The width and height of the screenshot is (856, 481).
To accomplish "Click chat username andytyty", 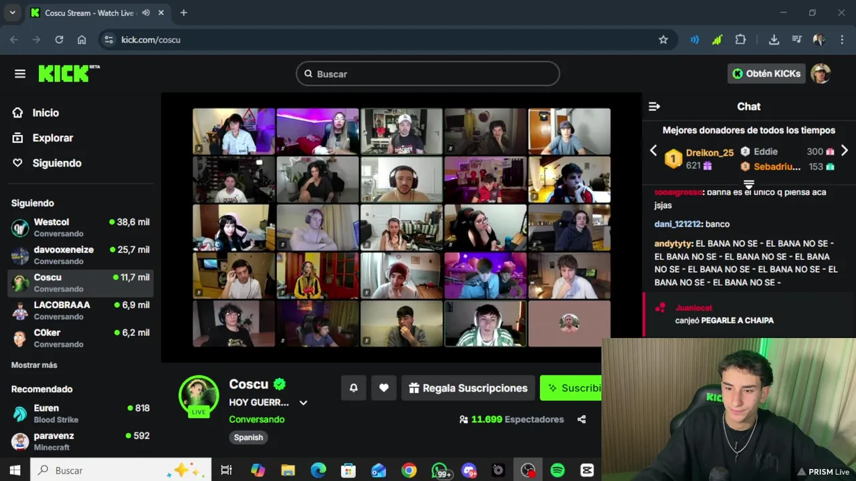I will (x=673, y=244).
